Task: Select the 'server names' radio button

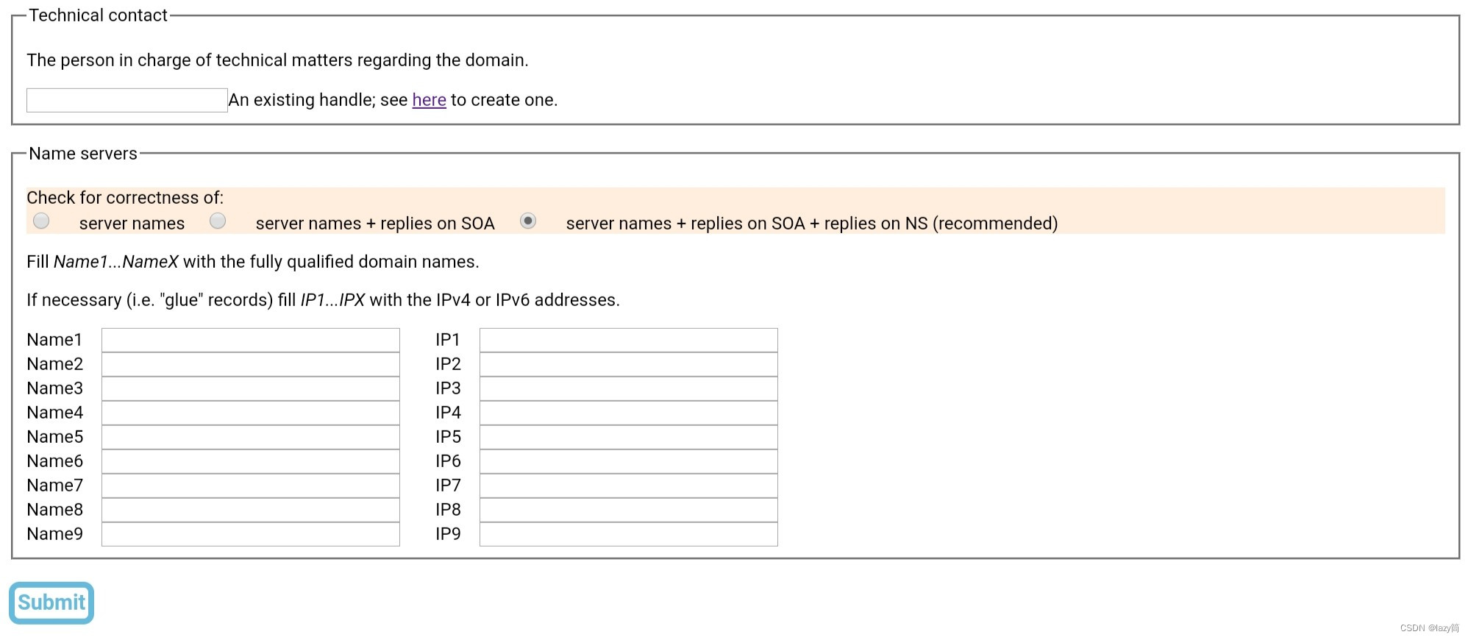Action: point(42,220)
